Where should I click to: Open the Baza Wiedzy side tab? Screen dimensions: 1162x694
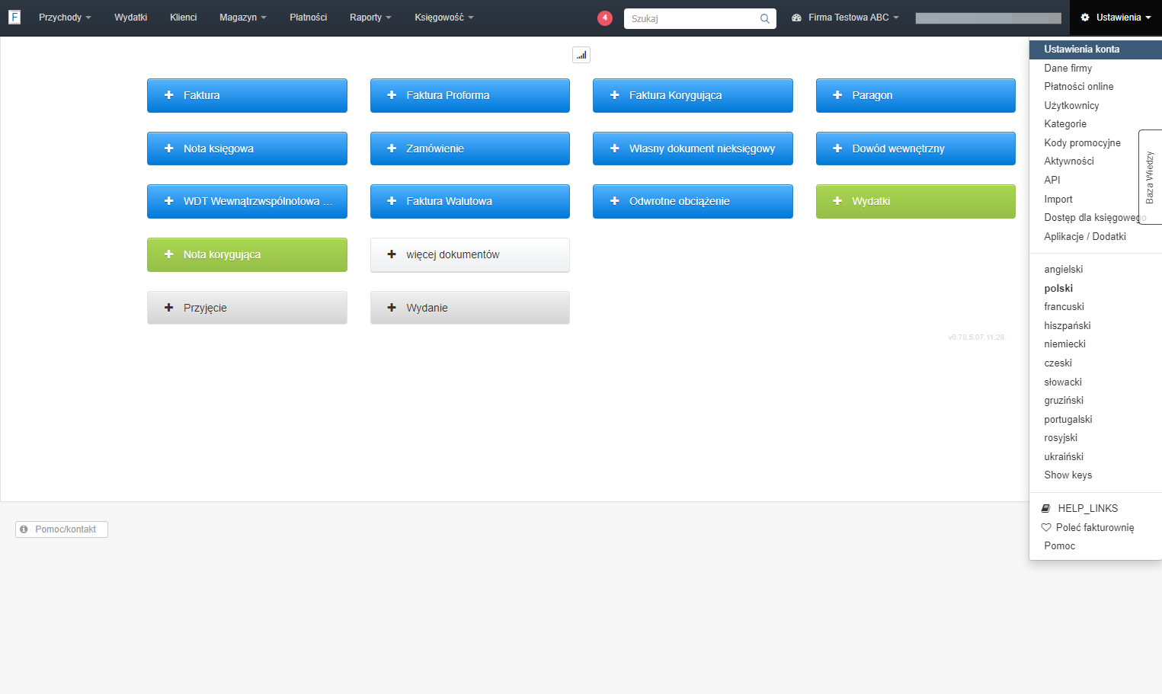pos(1150,177)
